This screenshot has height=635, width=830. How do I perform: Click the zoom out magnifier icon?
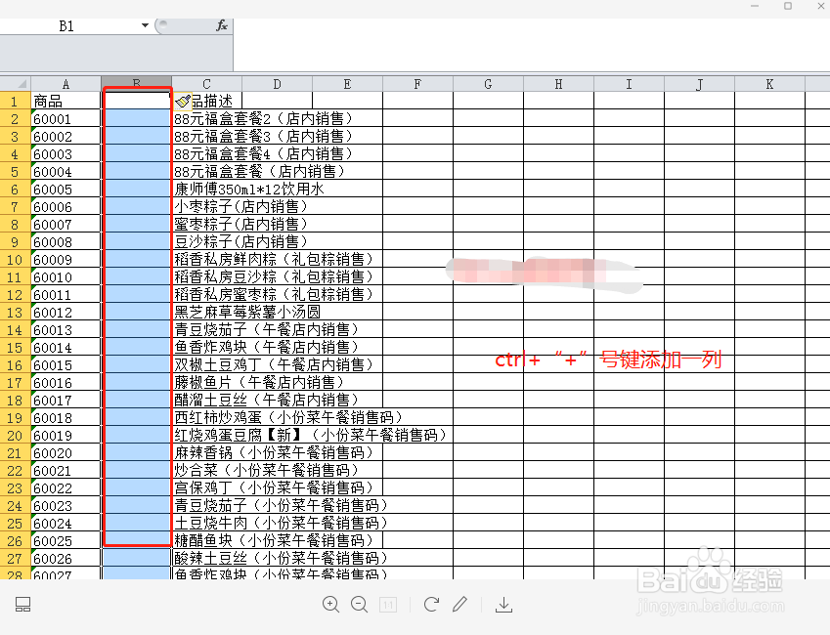(x=360, y=605)
